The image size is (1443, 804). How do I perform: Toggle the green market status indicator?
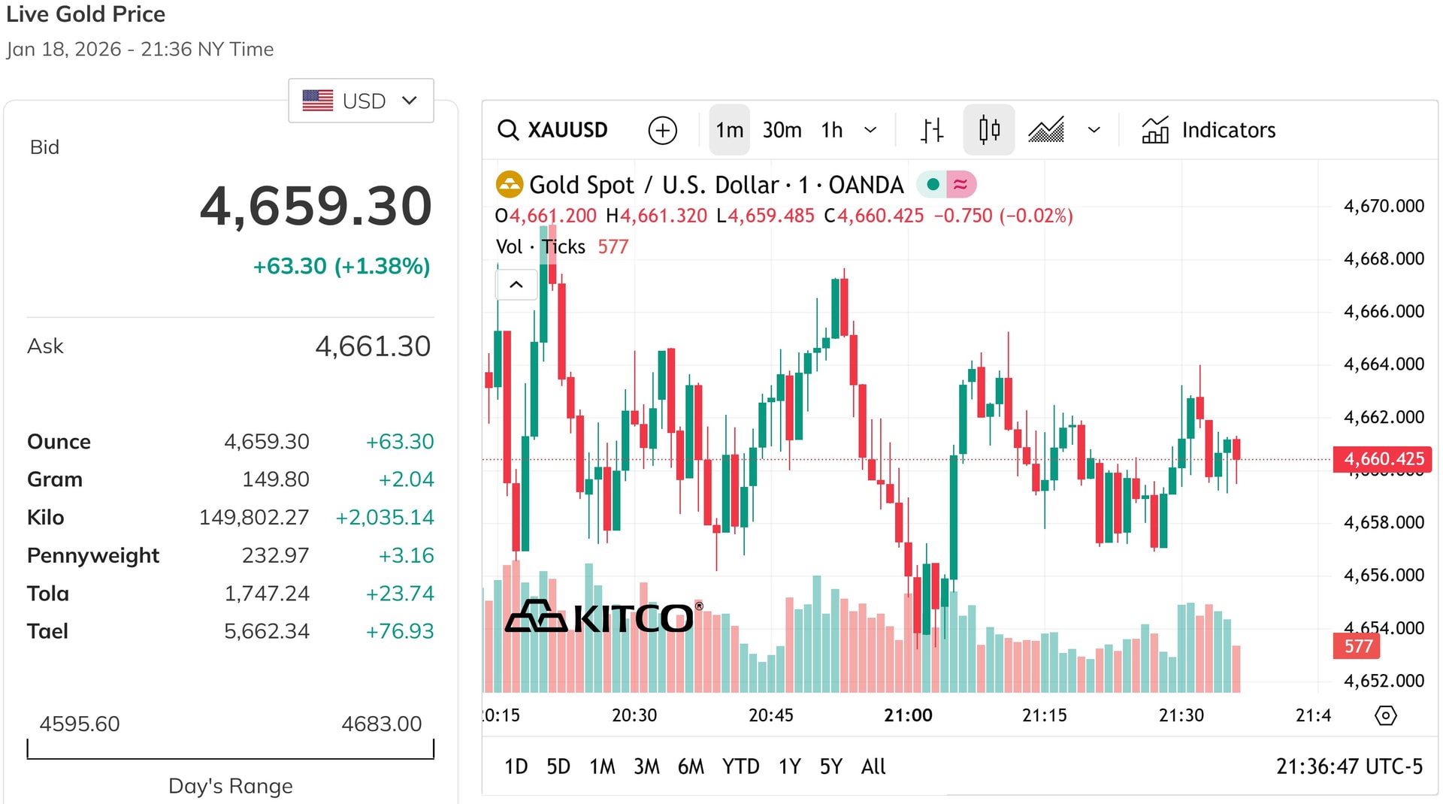coord(932,184)
